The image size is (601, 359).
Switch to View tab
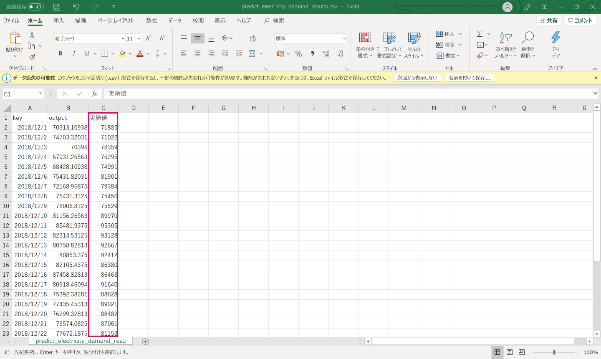pyautogui.click(x=220, y=20)
